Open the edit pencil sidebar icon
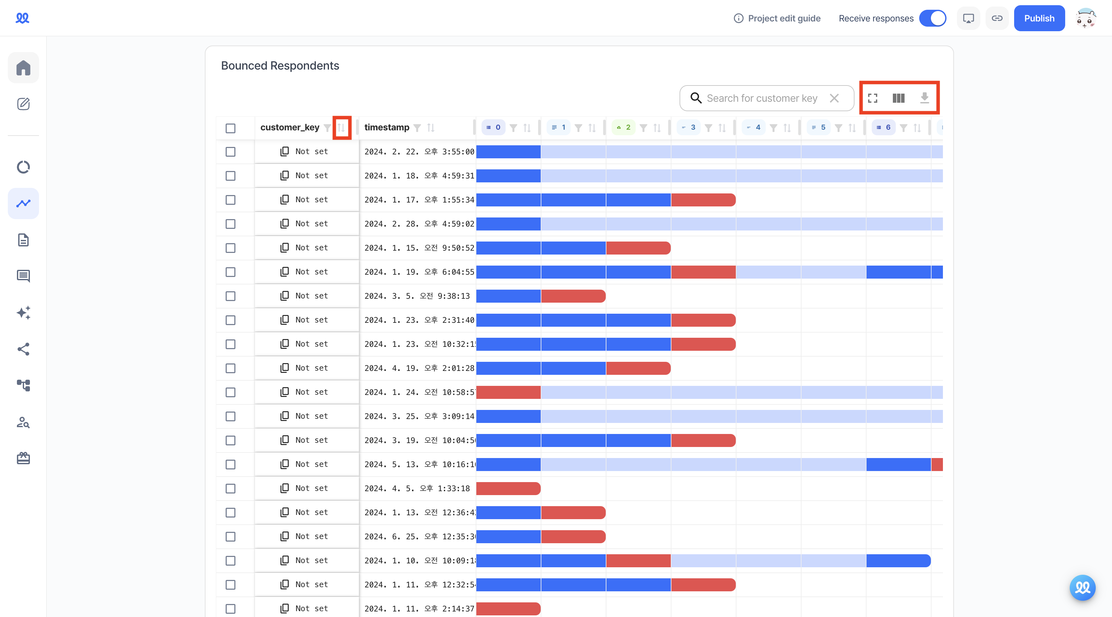This screenshot has height=617, width=1112. (x=23, y=104)
